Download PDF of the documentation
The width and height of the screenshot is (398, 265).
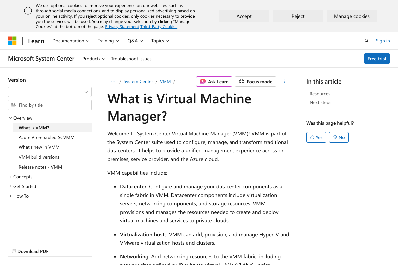30,251
